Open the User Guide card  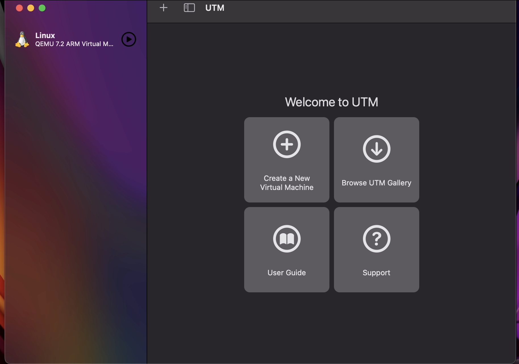point(287,250)
